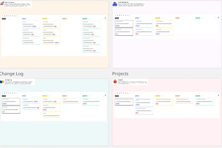Image resolution: width=222 pixels, height=148 pixels.
Task: Select the yellow column label in the Projects preview
Action: pyautogui.click(x=158, y=96)
